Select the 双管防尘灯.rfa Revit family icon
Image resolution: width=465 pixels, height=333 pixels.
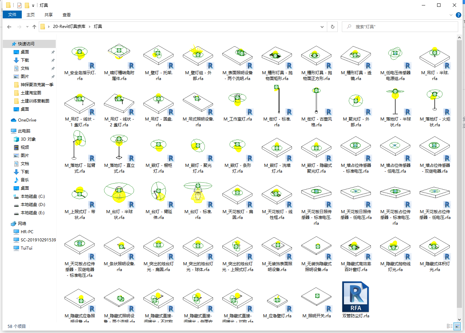(356, 297)
